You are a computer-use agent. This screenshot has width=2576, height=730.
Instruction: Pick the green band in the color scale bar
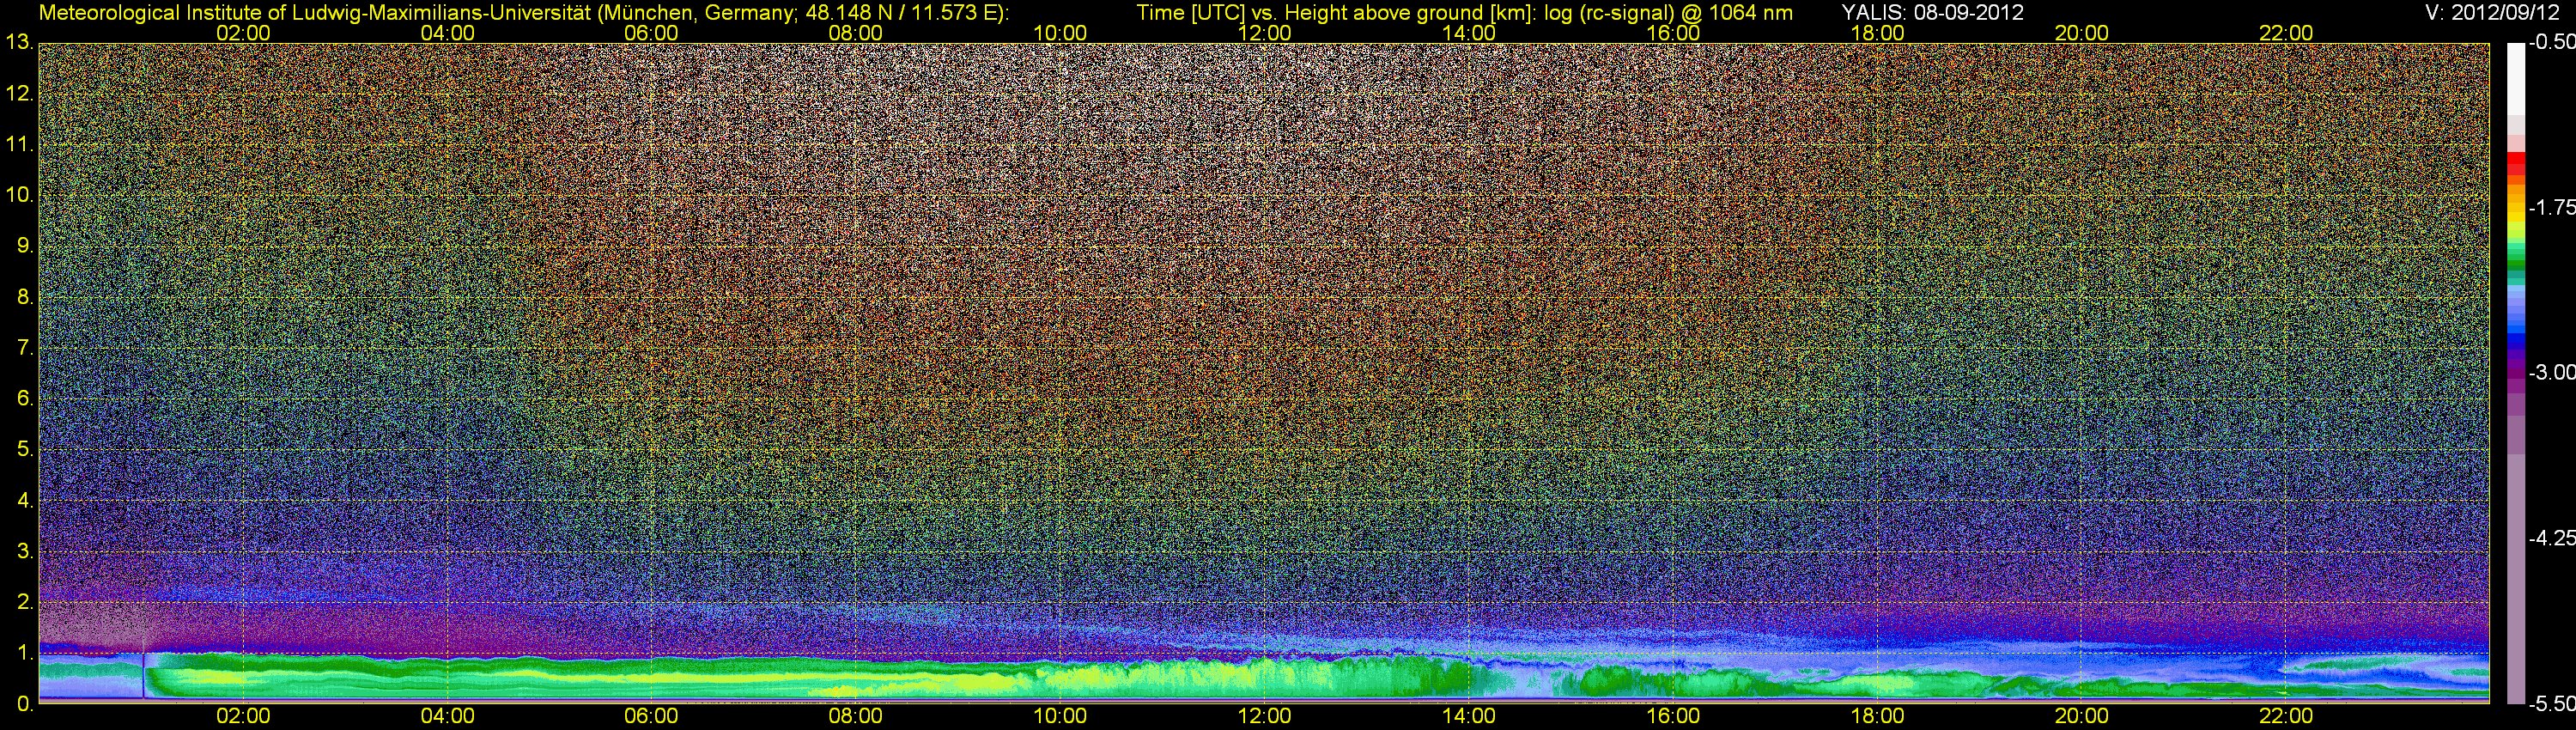tap(2516, 262)
